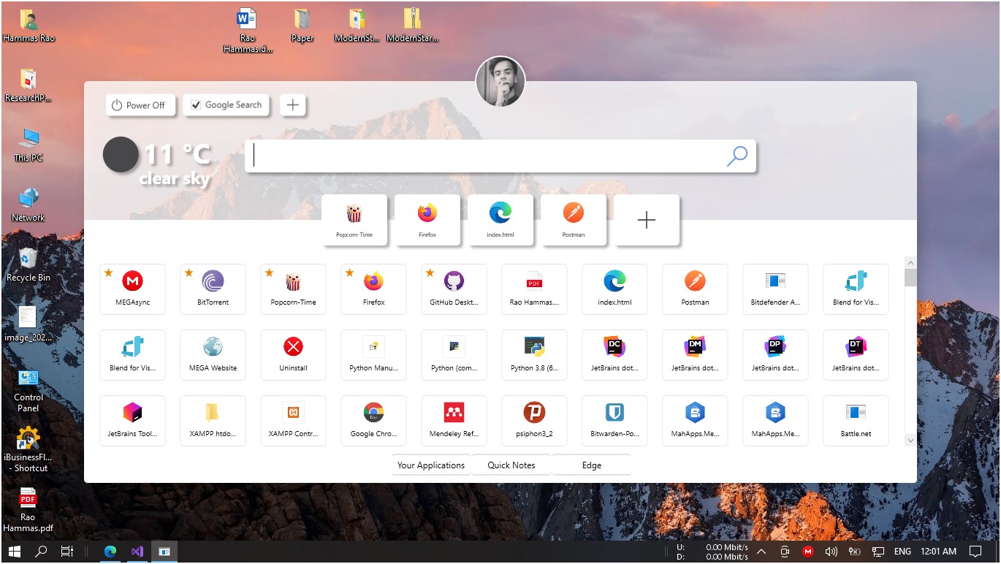Launch the BitTorrent app tile

pyautogui.click(x=213, y=289)
